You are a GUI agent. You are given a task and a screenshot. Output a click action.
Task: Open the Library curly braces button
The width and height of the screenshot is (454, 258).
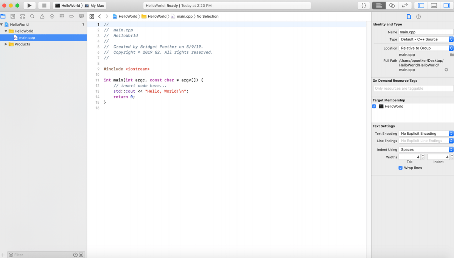[363, 6]
